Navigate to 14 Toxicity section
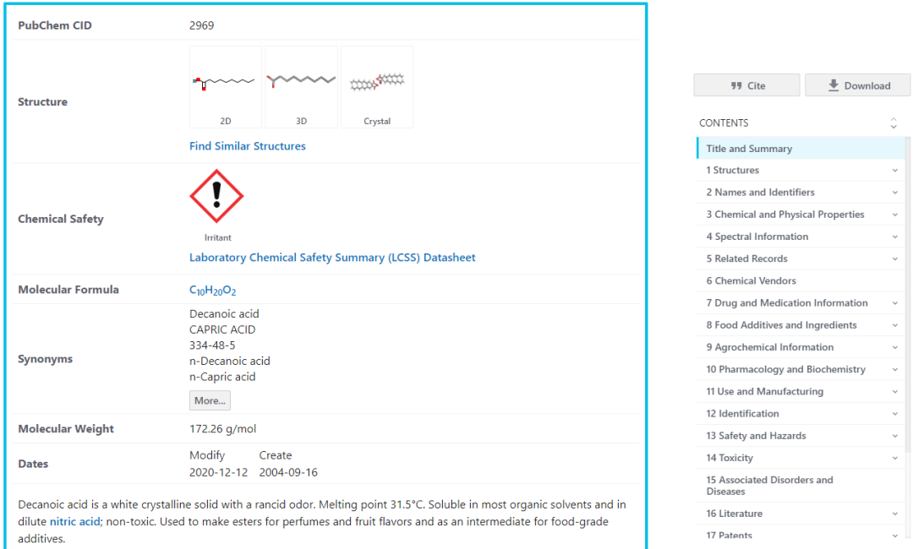The width and height of the screenshot is (913, 549). tap(730, 458)
